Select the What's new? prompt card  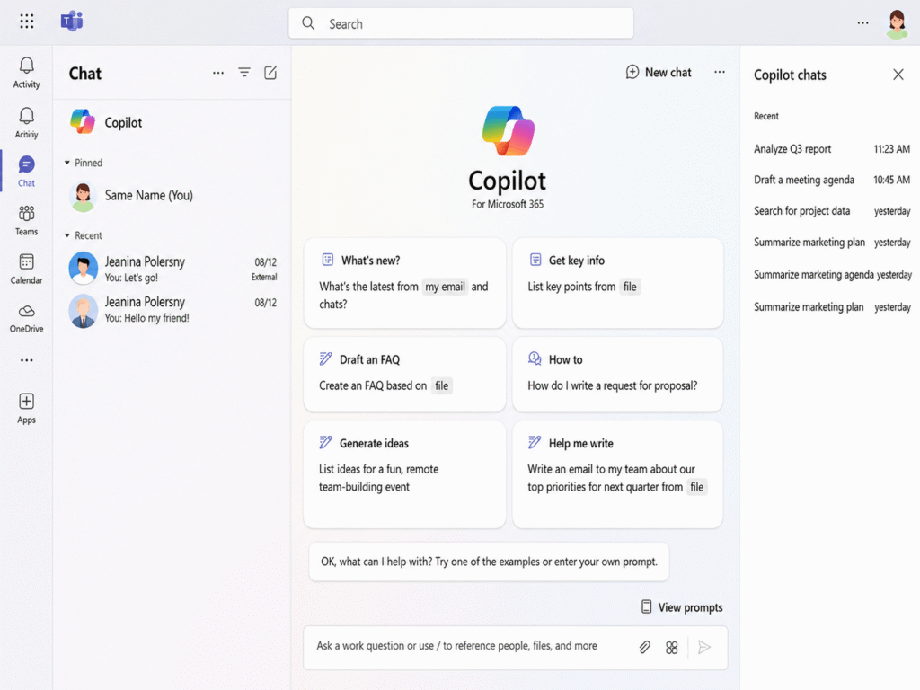click(405, 283)
